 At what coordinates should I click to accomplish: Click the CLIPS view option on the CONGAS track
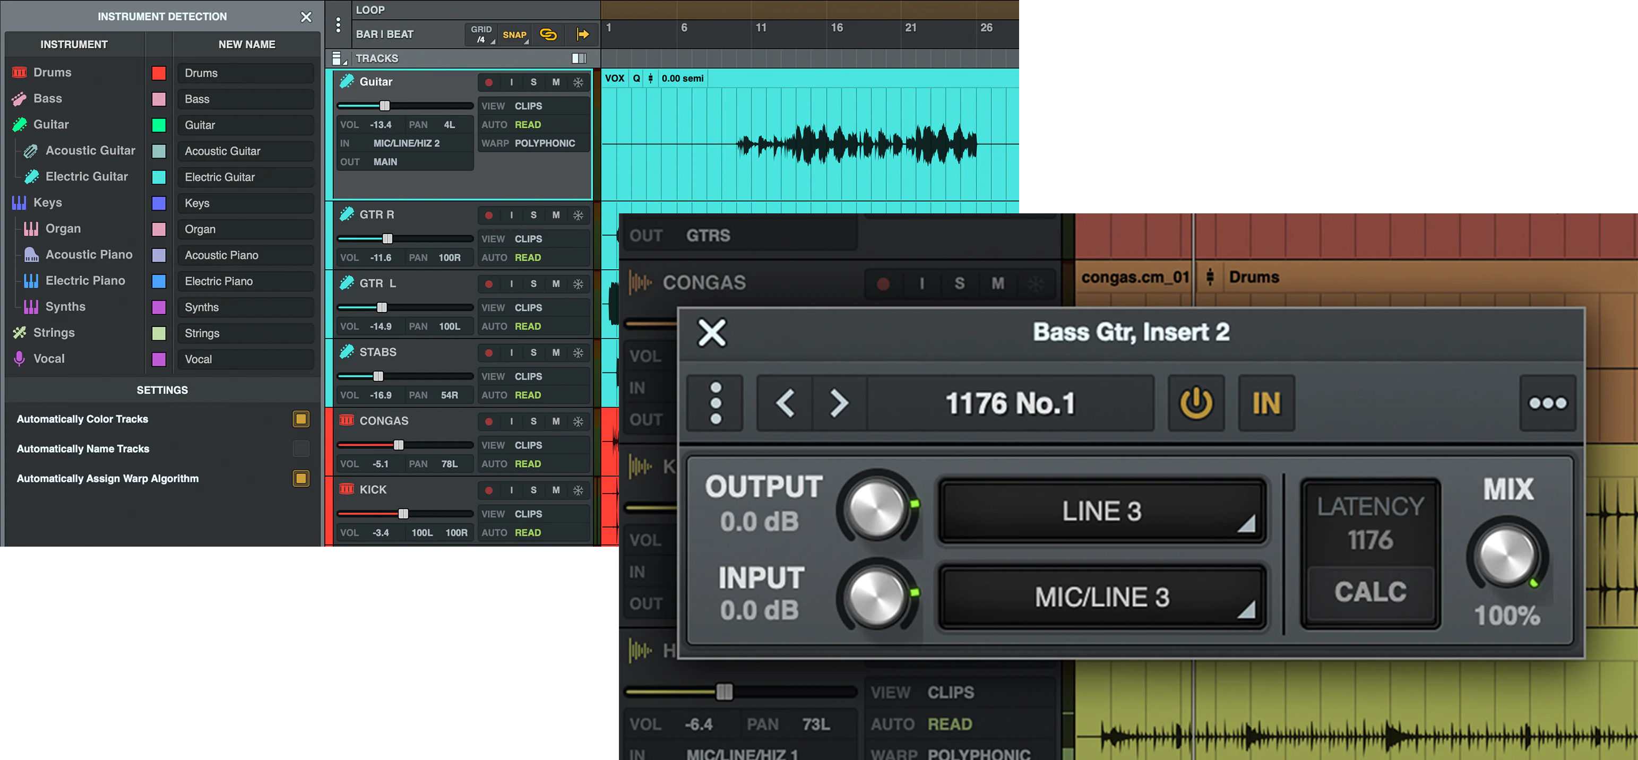pos(528,445)
